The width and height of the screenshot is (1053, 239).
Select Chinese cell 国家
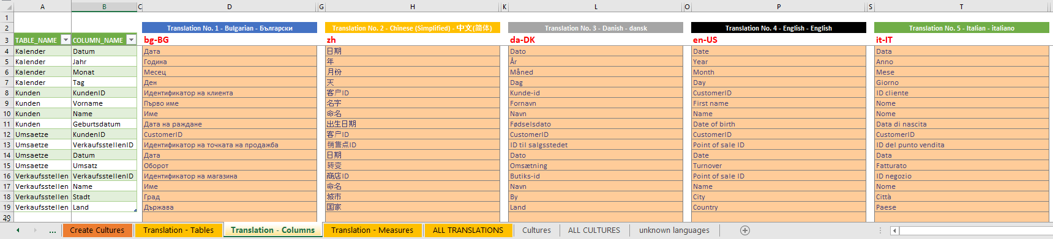[x=413, y=207]
